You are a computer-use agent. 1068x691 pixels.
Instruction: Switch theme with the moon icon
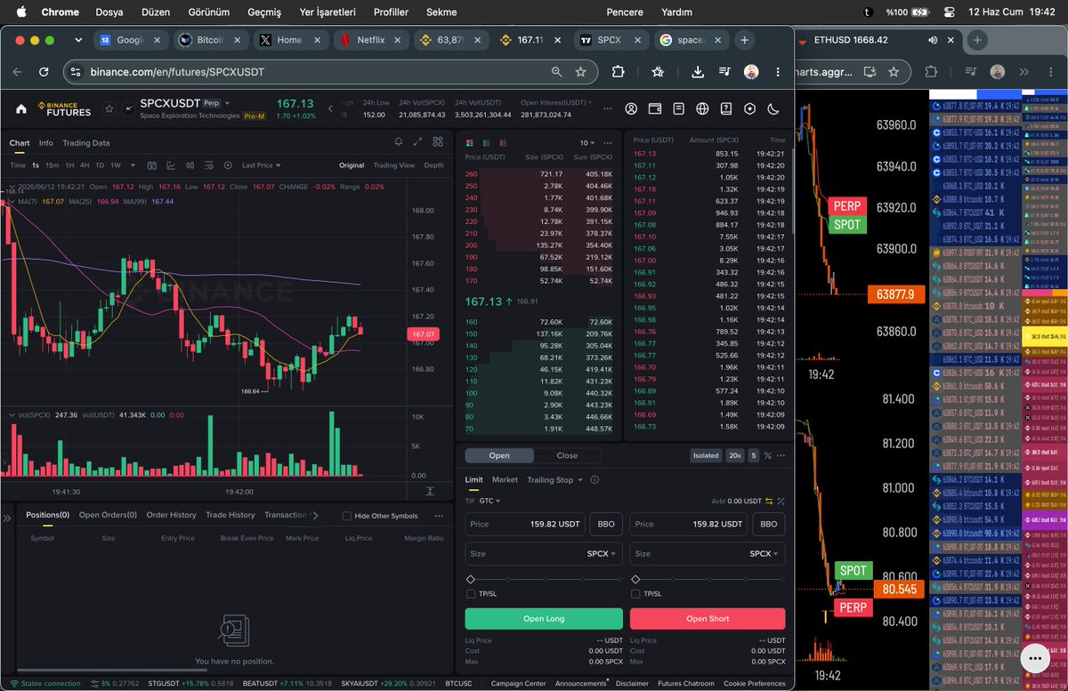[773, 108]
